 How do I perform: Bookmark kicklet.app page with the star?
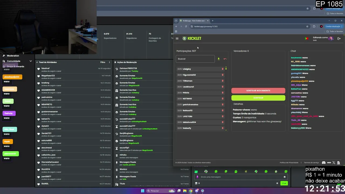pos(307,26)
